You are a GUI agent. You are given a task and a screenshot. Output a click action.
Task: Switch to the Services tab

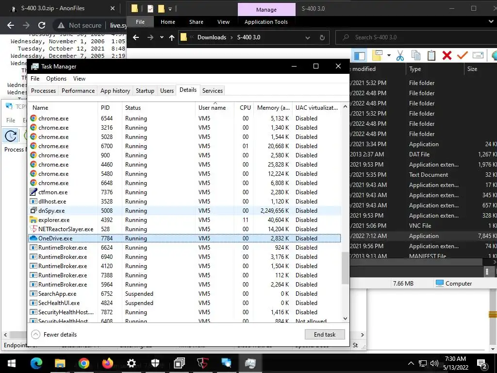click(213, 91)
